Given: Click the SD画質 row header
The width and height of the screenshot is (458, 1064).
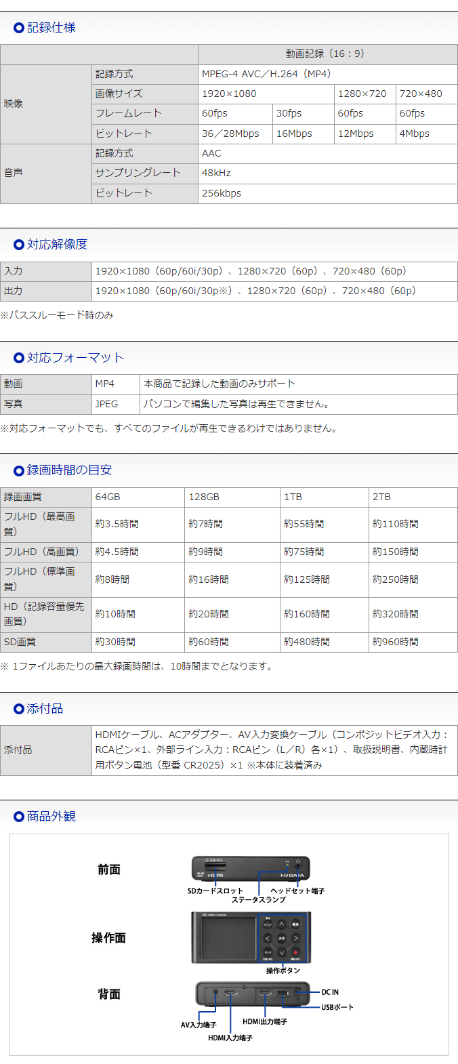Looking at the screenshot, I should pos(46,642).
